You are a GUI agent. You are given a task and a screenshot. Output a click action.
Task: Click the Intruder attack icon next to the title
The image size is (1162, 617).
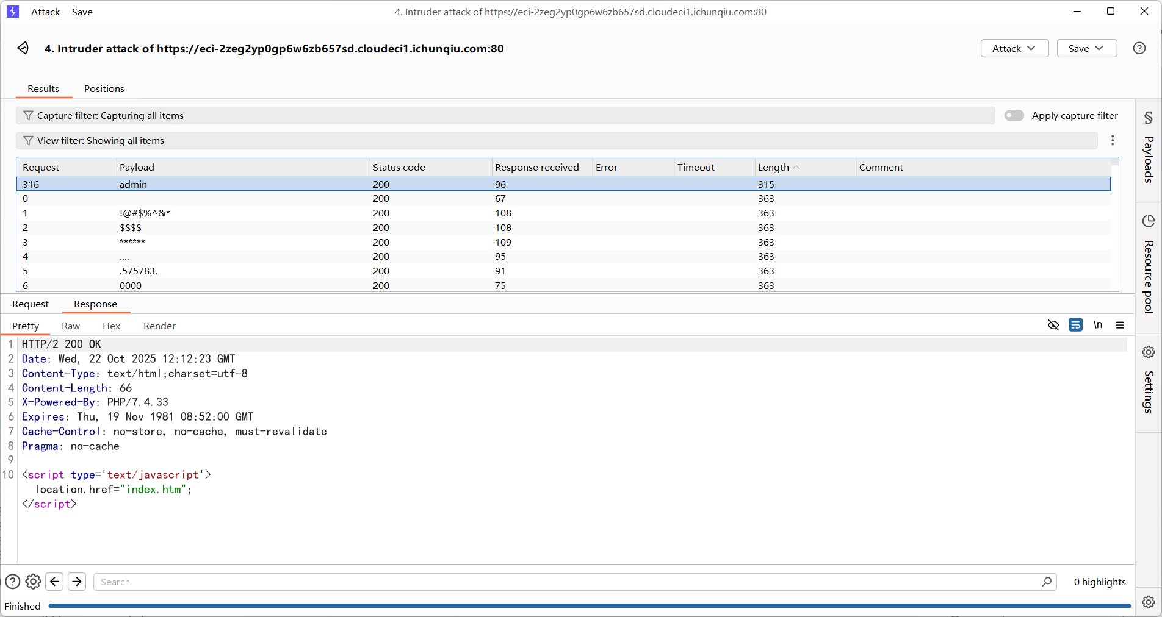(x=23, y=48)
